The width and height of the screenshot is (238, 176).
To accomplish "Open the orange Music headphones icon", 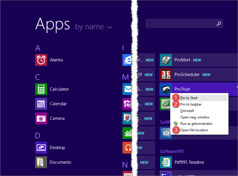I will pyautogui.click(x=127, y=148).
